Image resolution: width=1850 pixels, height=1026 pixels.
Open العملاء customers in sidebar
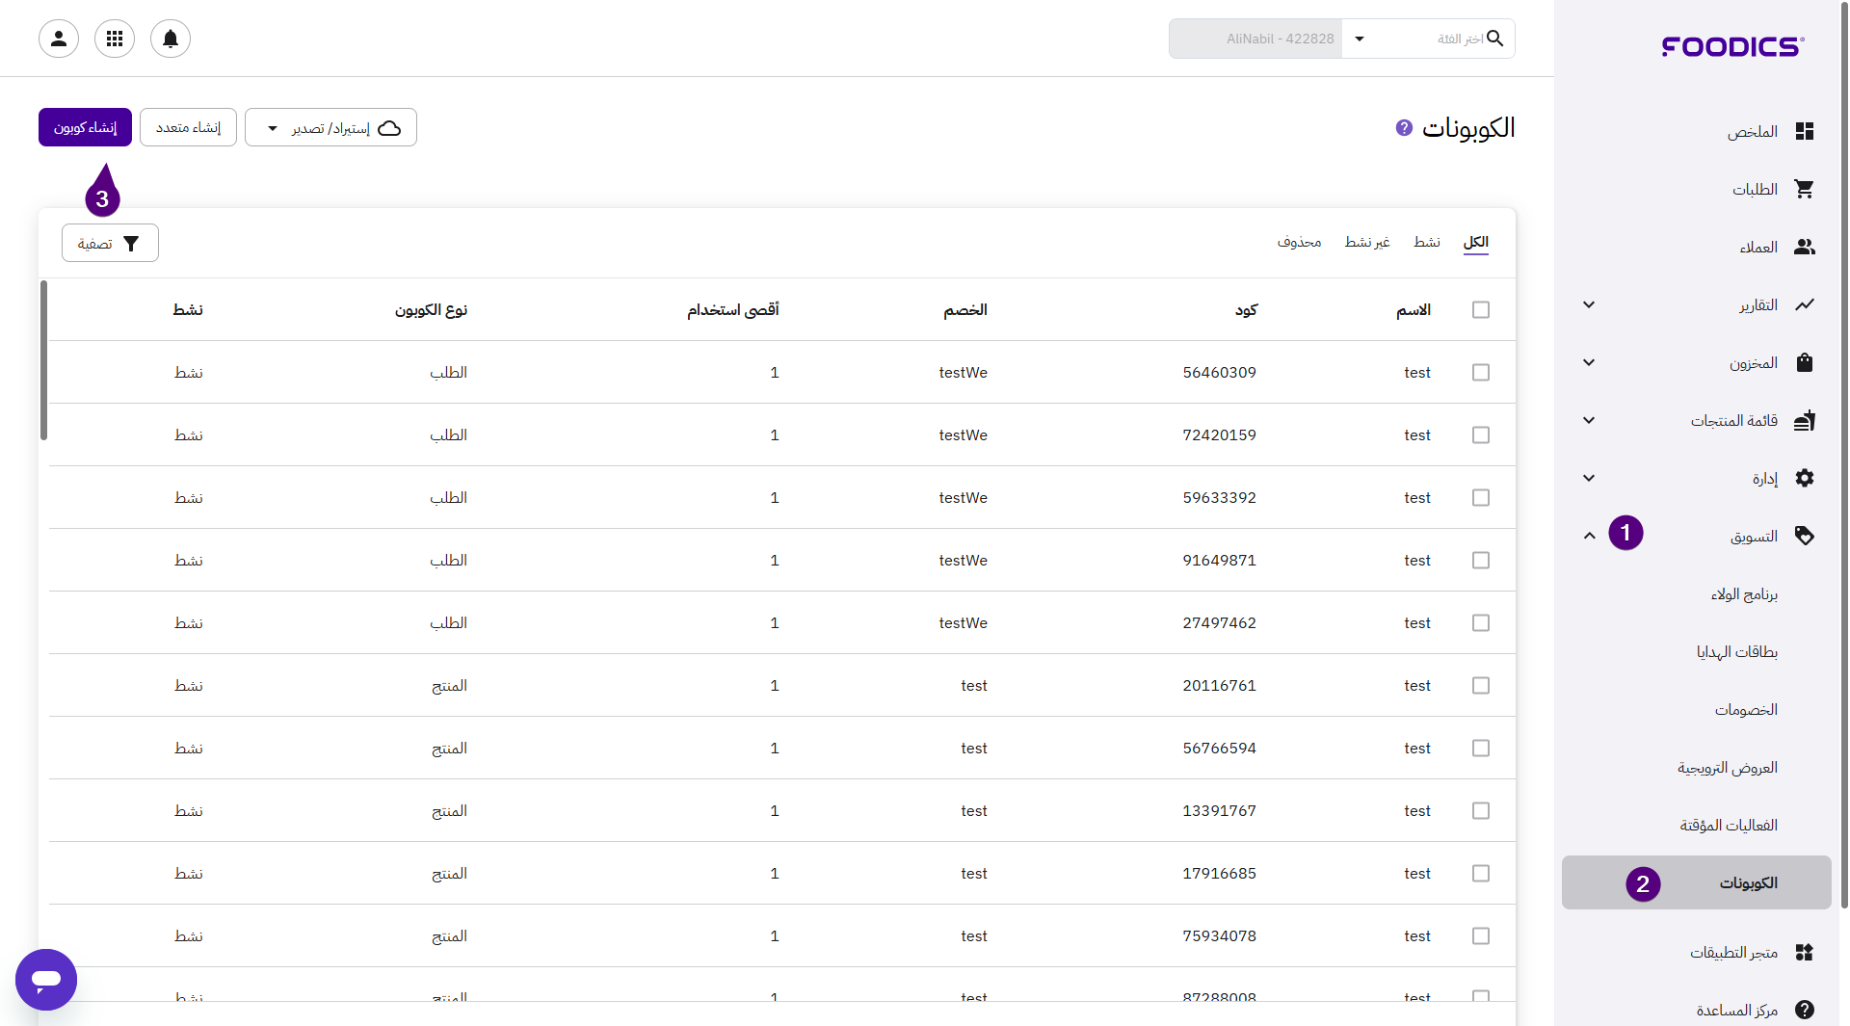tap(1757, 247)
